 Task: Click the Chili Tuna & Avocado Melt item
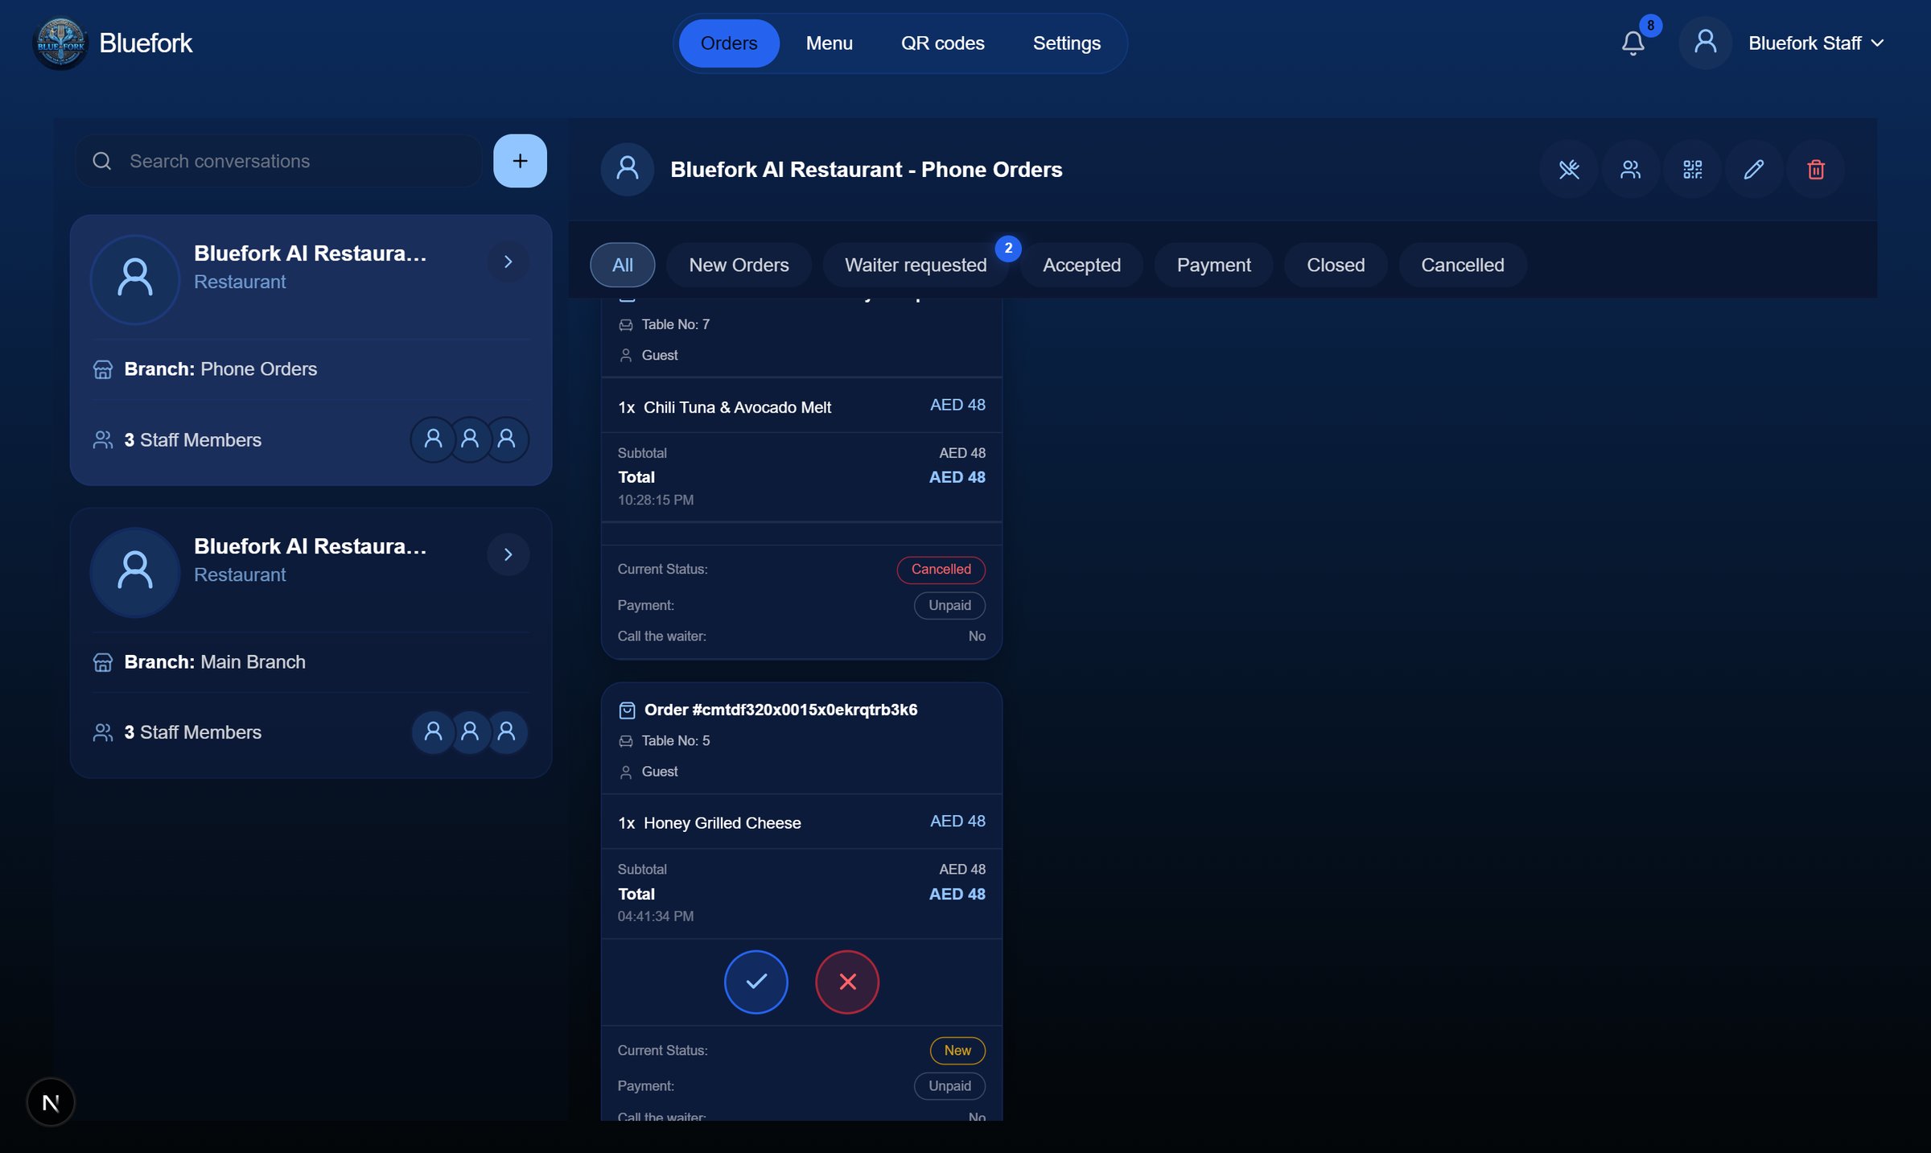(x=737, y=407)
